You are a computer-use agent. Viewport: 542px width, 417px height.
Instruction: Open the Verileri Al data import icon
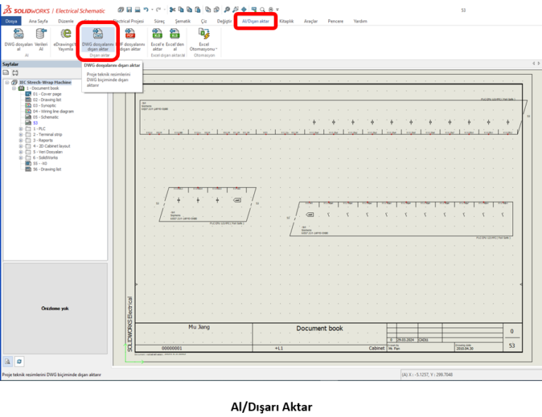[x=41, y=41]
